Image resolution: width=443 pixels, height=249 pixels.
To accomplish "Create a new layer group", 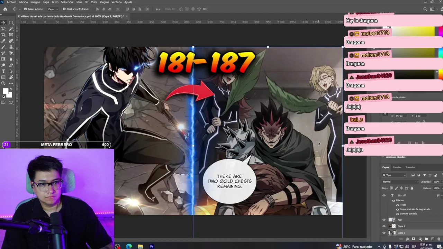I will [426, 239].
